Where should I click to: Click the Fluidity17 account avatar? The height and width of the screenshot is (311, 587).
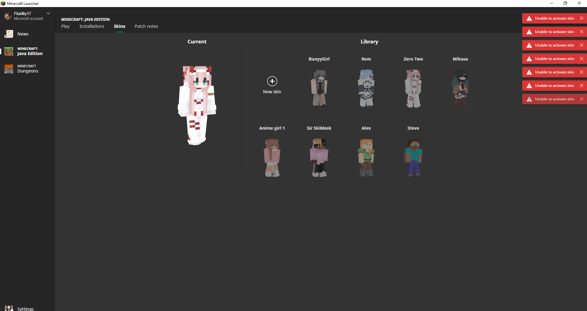pyautogui.click(x=8, y=16)
